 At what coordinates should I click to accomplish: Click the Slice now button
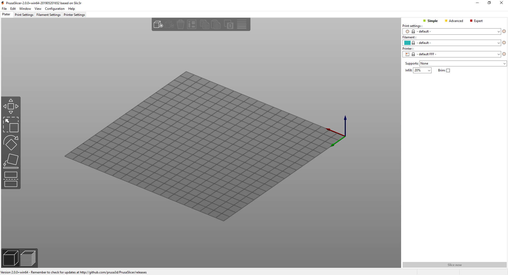[x=455, y=265]
